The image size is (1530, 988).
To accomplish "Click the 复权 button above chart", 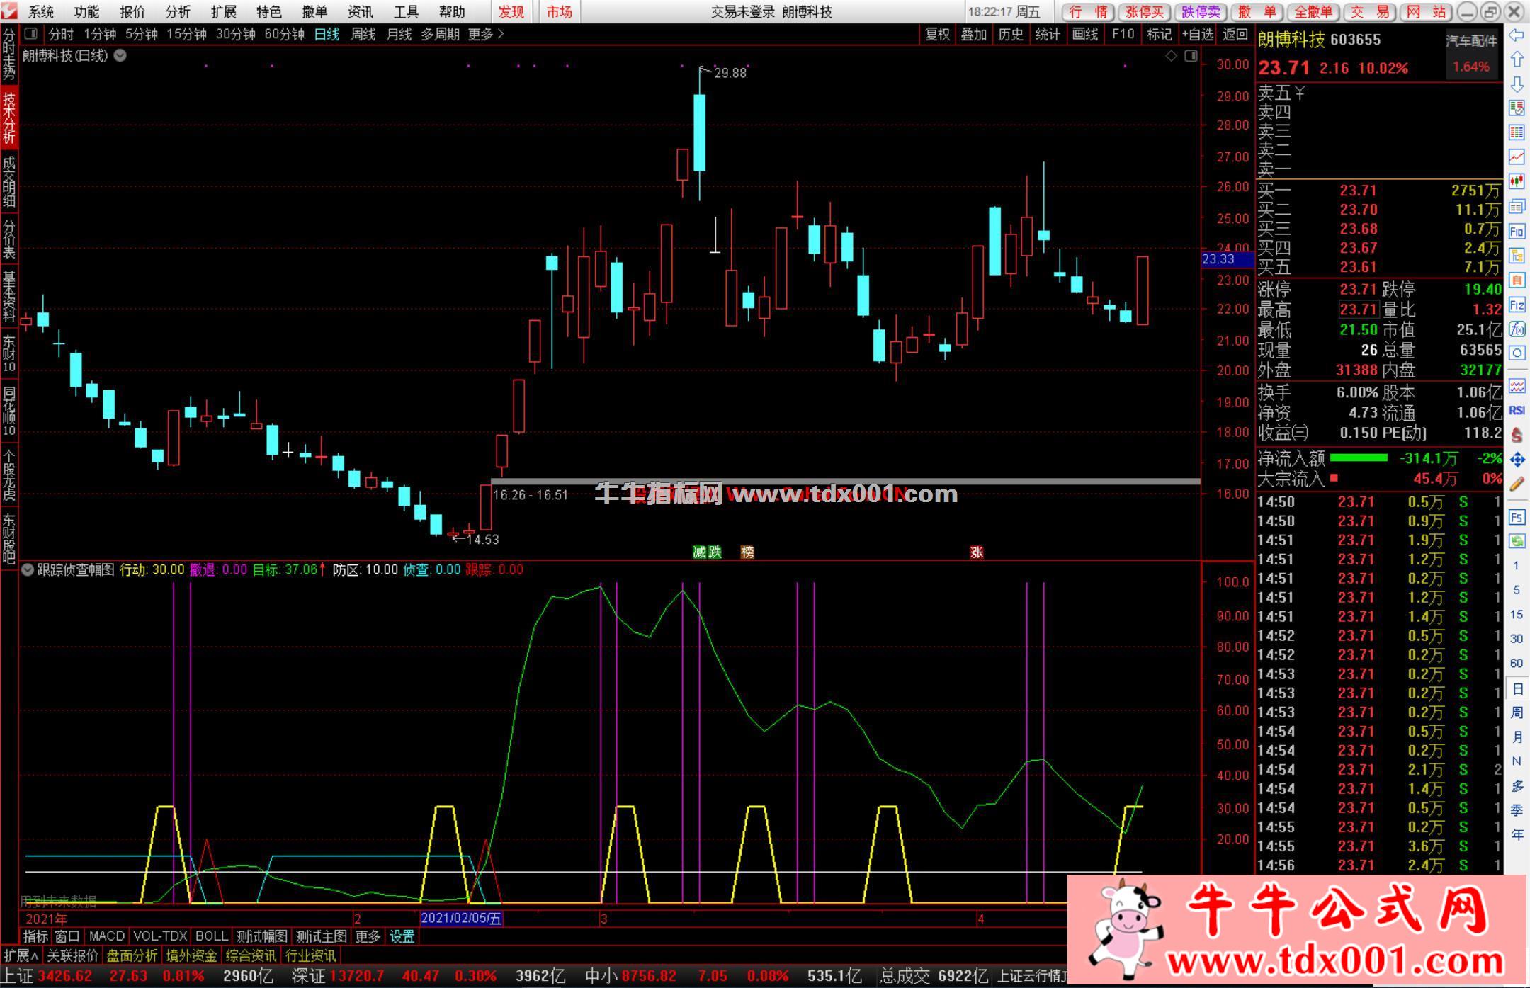I will tap(938, 34).
